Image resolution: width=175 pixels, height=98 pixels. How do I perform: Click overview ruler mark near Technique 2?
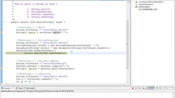click(129, 38)
